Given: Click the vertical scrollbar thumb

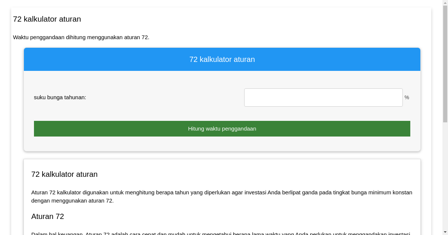Looking at the screenshot, I should coord(445,63).
